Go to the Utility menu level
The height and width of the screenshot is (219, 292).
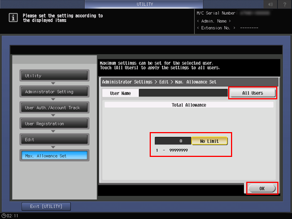coord(54,76)
